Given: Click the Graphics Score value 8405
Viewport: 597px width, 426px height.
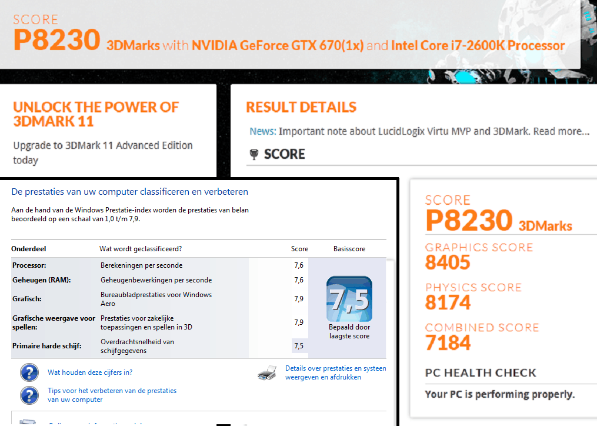Looking at the screenshot, I should click(x=448, y=262).
